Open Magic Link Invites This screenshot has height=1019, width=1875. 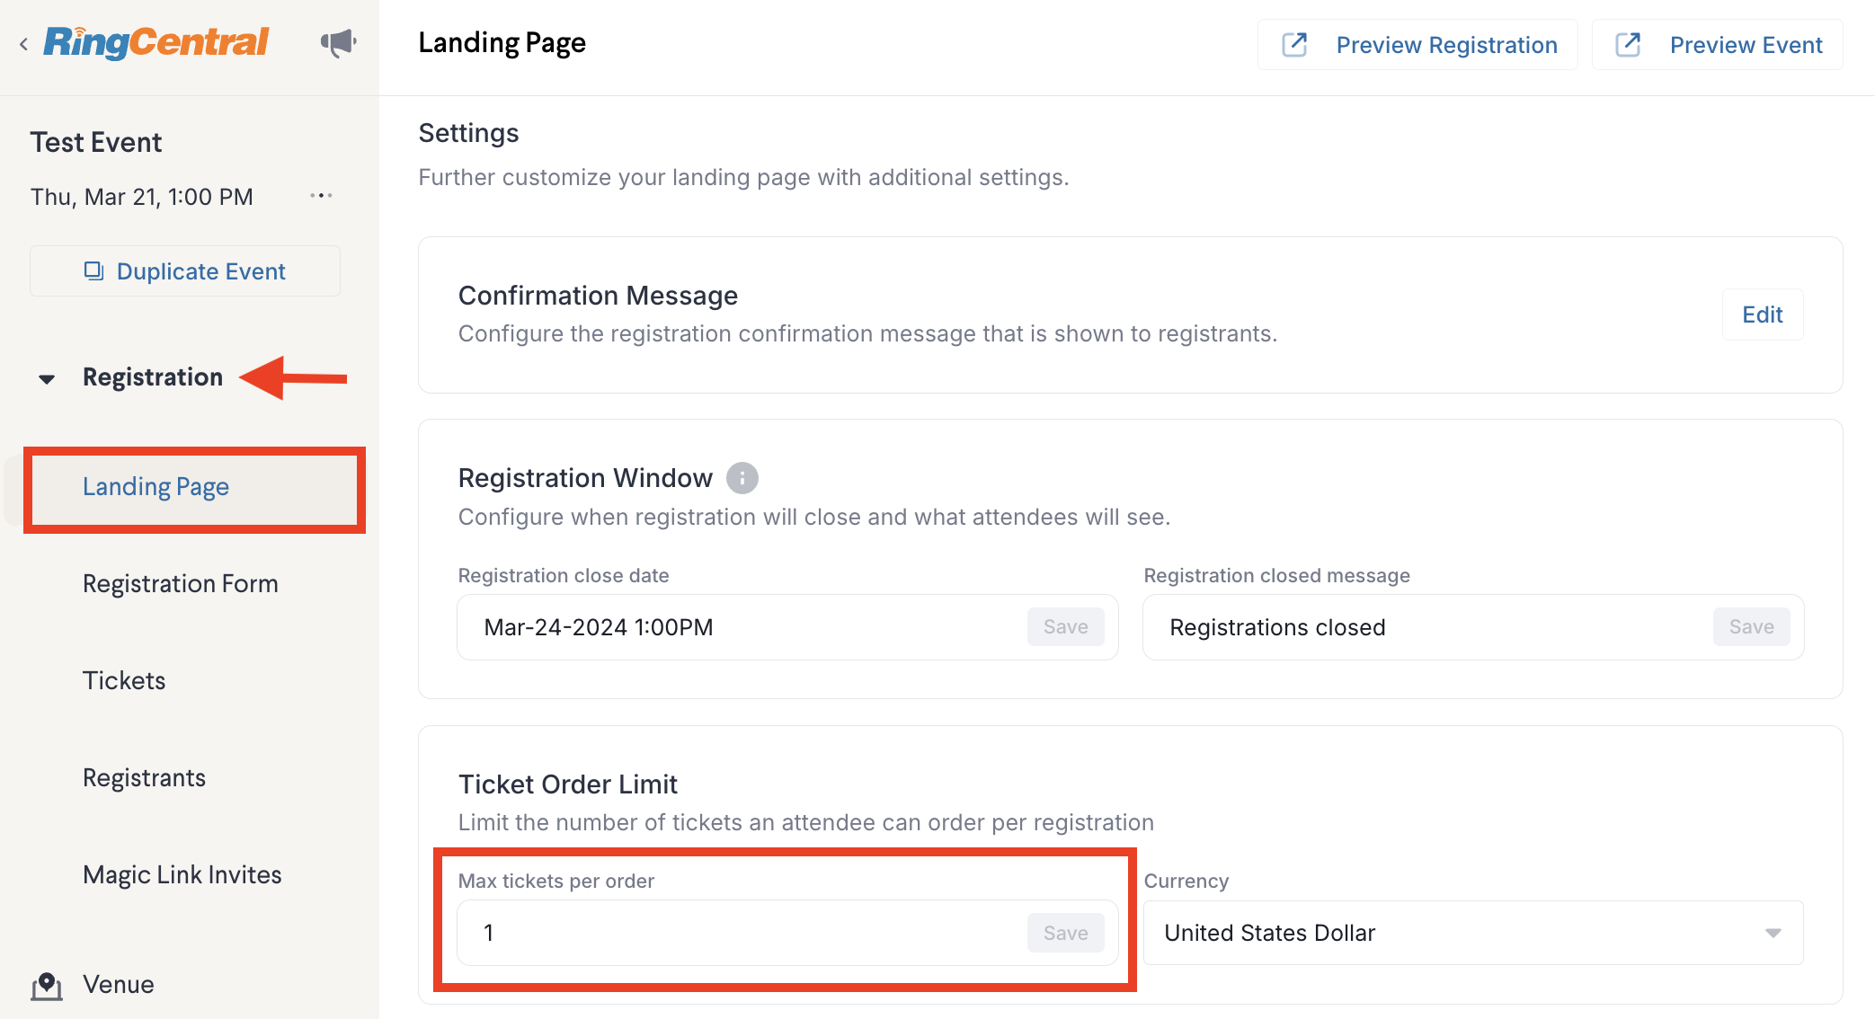pos(182,875)
